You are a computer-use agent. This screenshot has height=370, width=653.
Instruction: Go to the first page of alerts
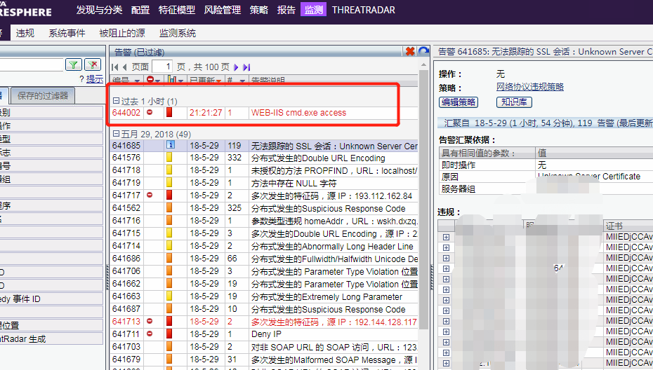pyautogui.click(x=115, y=67)
